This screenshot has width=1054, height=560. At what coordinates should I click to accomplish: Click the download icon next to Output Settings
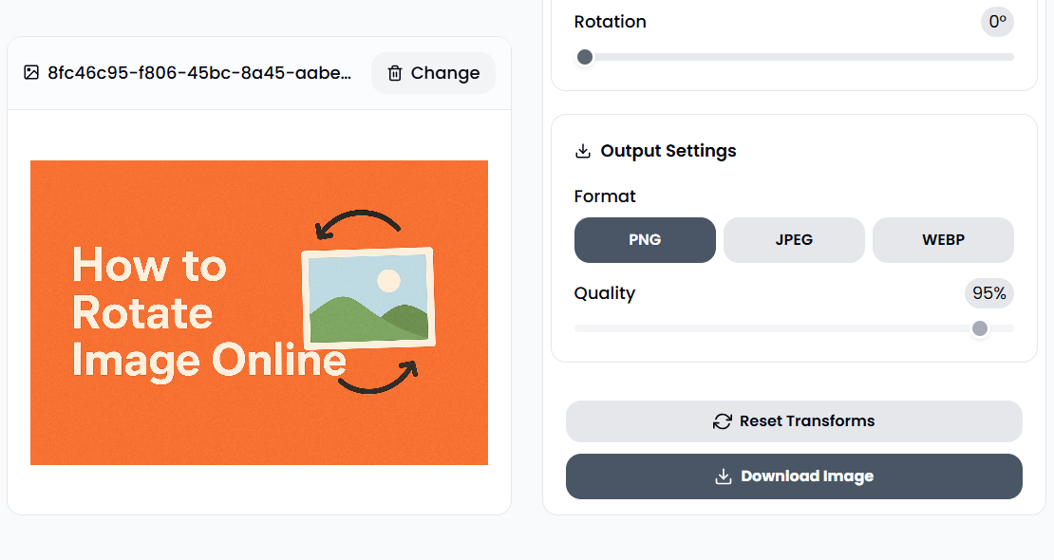coord(582,150)
